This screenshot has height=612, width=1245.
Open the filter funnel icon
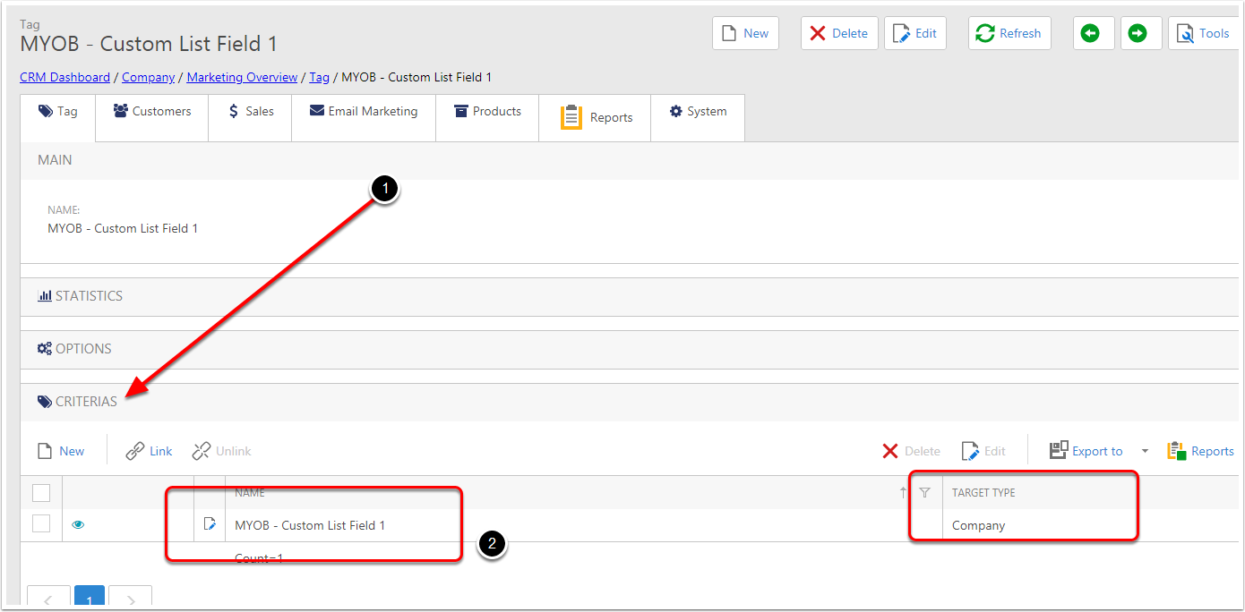[925, 493]
